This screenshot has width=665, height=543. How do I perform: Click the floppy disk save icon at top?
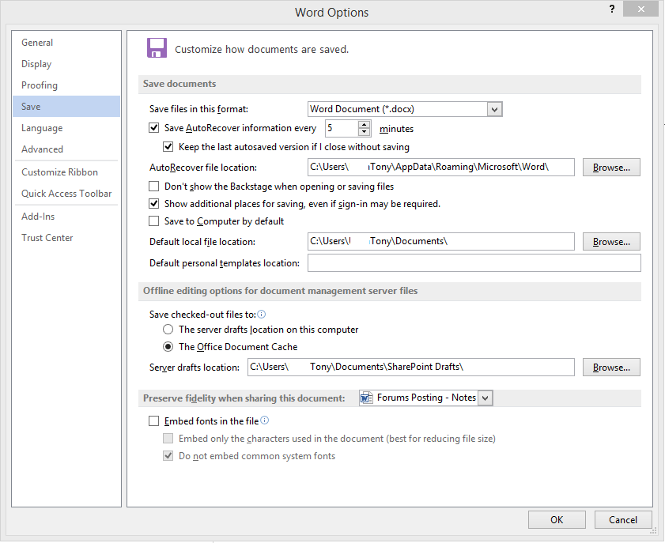[157, 47]
